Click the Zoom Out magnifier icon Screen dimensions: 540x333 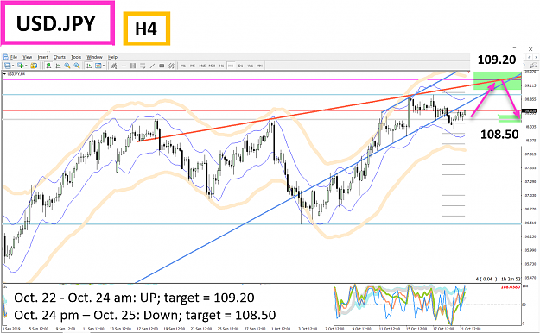pos(77,66)
